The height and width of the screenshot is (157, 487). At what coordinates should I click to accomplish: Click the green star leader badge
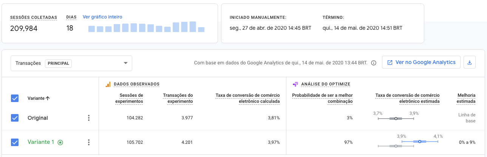click(x=60, y=142)
